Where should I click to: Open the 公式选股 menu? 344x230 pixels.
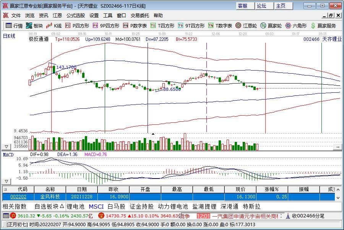pyautogui.click(x=76, y=15)
